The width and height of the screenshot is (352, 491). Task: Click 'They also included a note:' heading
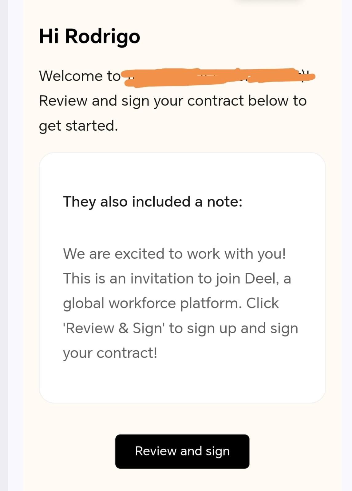point(152,202)
